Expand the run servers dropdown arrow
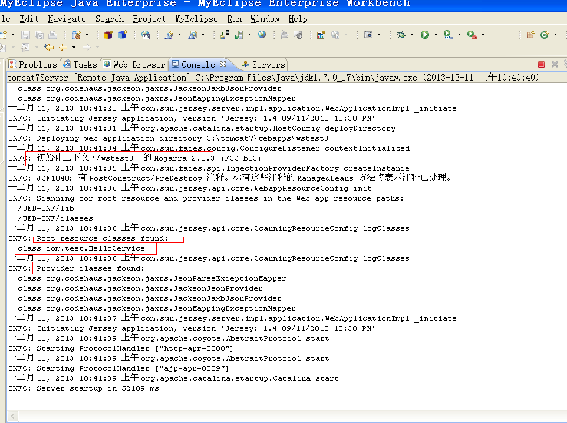 coord(249,35)
